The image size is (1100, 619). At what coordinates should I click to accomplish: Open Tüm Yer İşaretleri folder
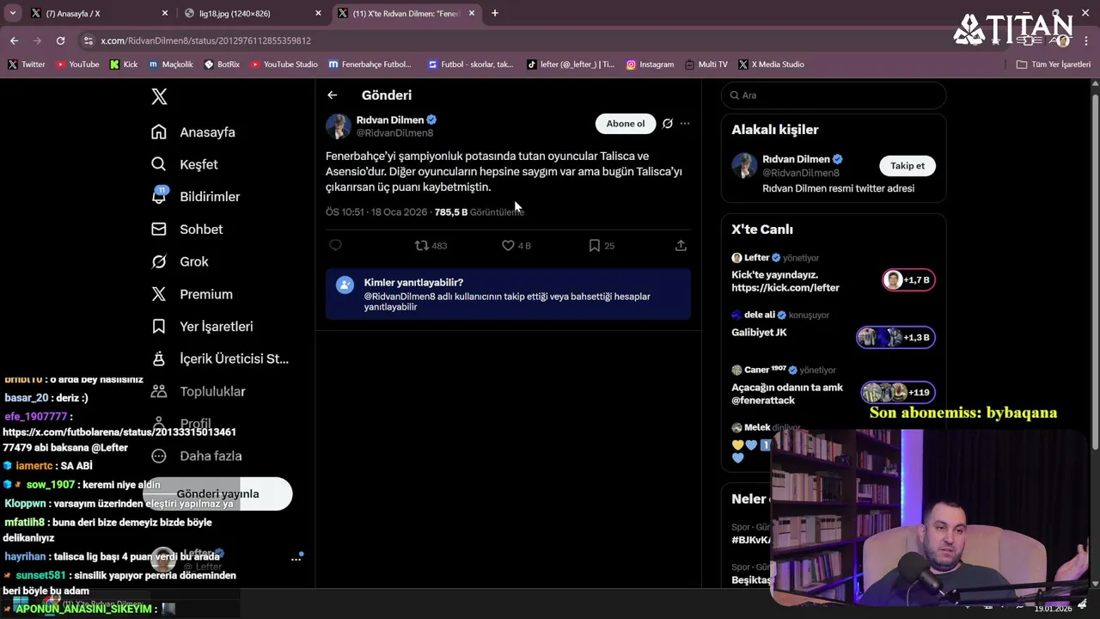[x=1053, y=64]
